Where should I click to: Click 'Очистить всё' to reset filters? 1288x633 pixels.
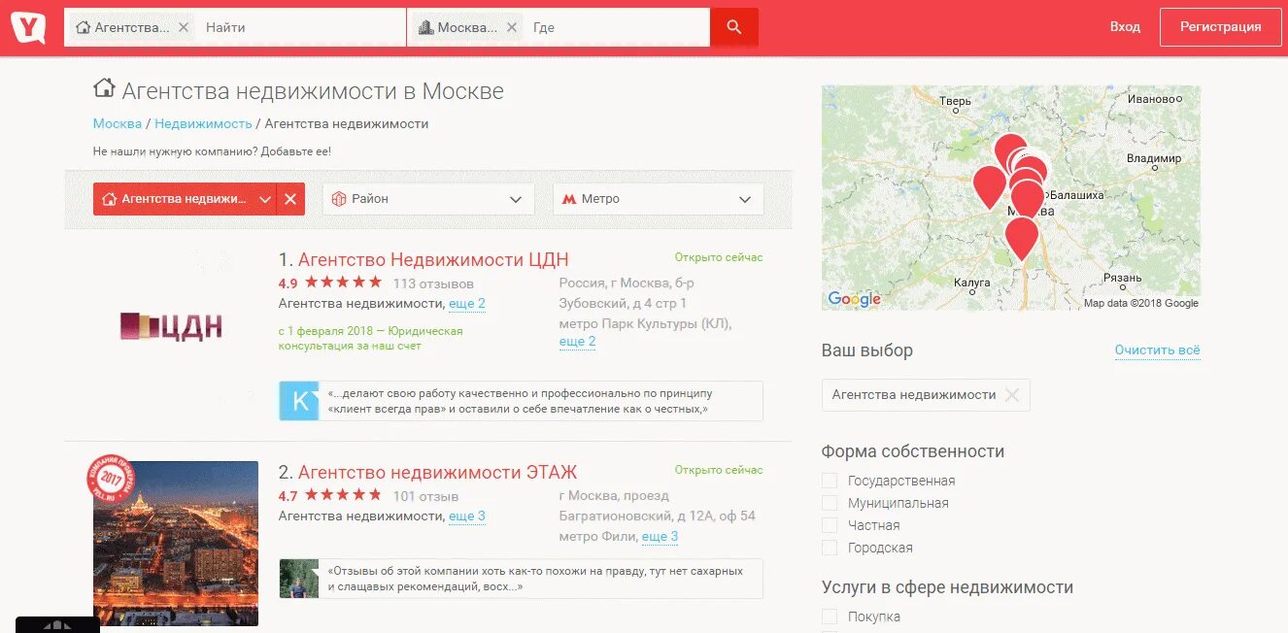pyautogui.click(x=1157, y=350)
